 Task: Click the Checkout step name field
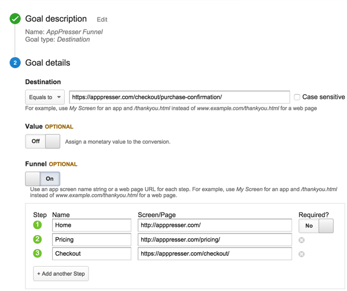pyautogui.click(x=91, y=253)
